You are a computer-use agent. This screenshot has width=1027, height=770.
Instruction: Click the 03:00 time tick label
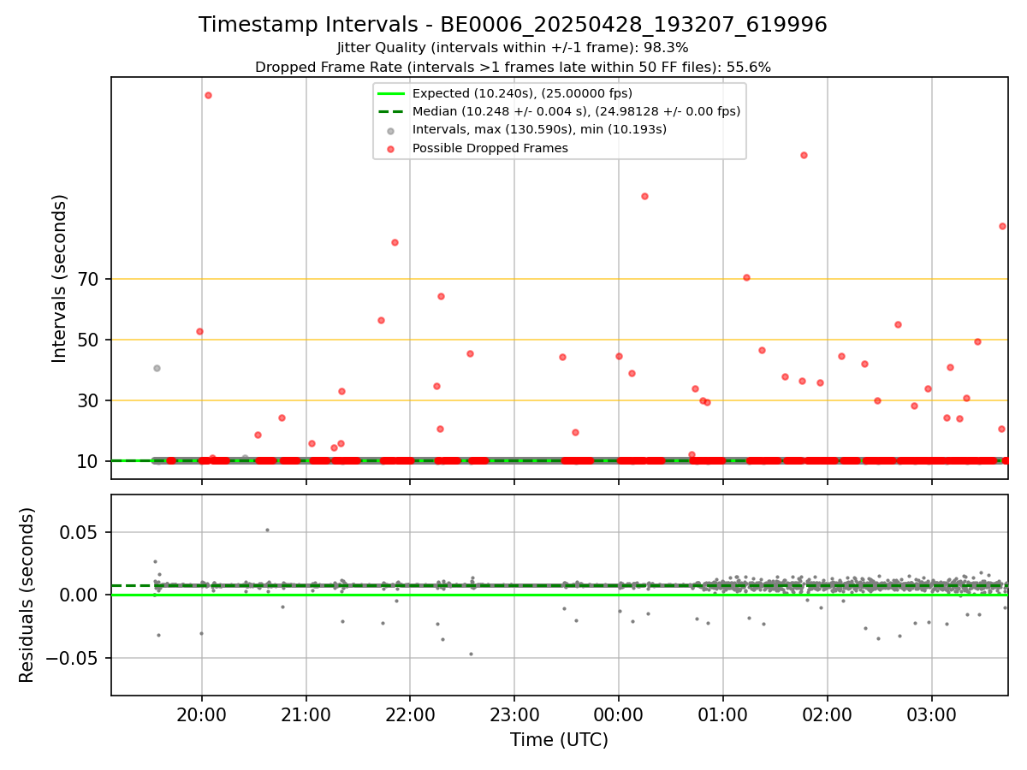931,714
